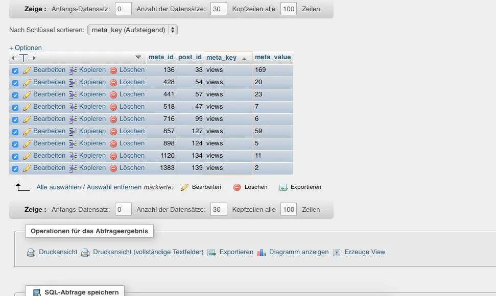The width and height of the screenshot is (496, 296).
Task: Sort by the post_id column header
Action: coord(190,57)
